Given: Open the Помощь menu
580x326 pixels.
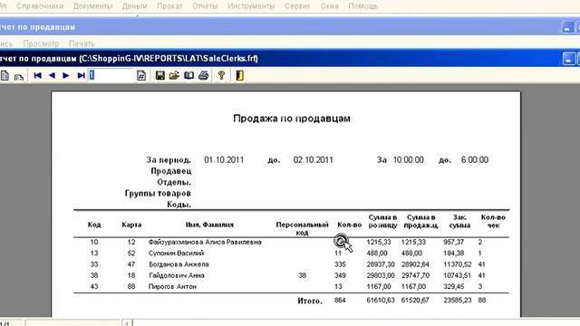Looking at the screenshot, I should (x=363, y=6).
